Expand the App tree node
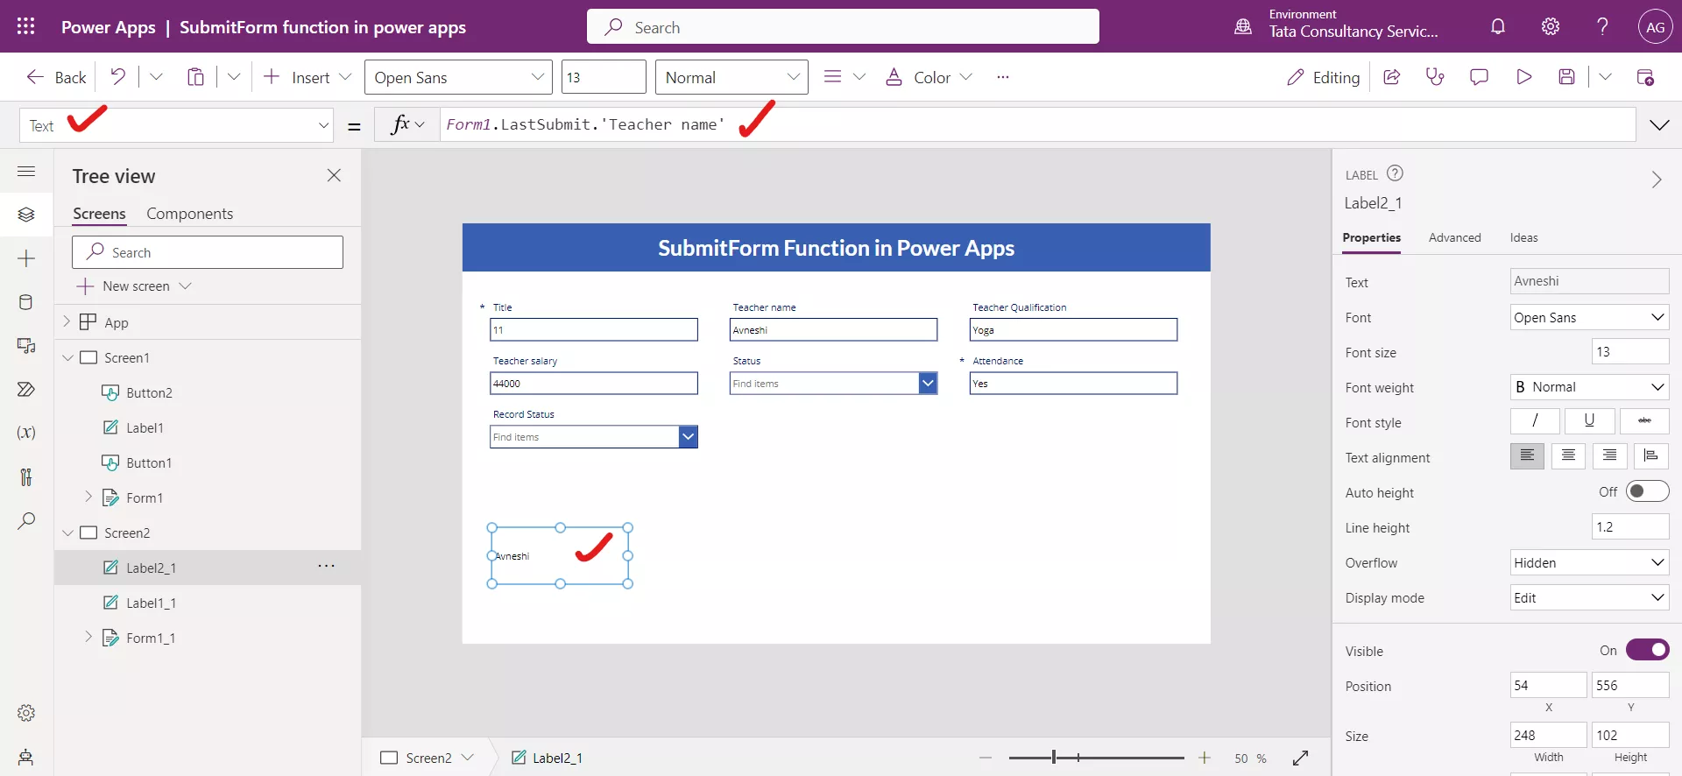The width and height of the screenshot is (1682, 776). point(67,321)
